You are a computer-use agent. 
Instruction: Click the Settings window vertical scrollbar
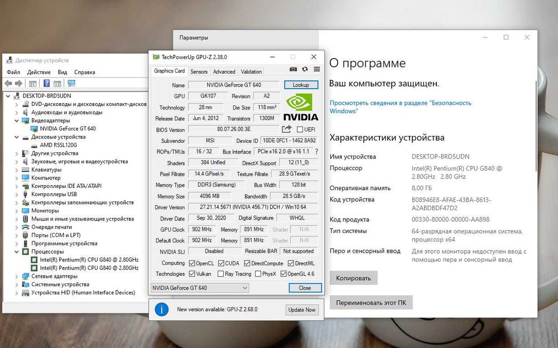point(536,125)
